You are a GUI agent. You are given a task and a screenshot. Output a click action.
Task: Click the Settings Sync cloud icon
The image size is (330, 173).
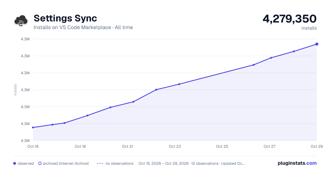click(x=21, y=21)
